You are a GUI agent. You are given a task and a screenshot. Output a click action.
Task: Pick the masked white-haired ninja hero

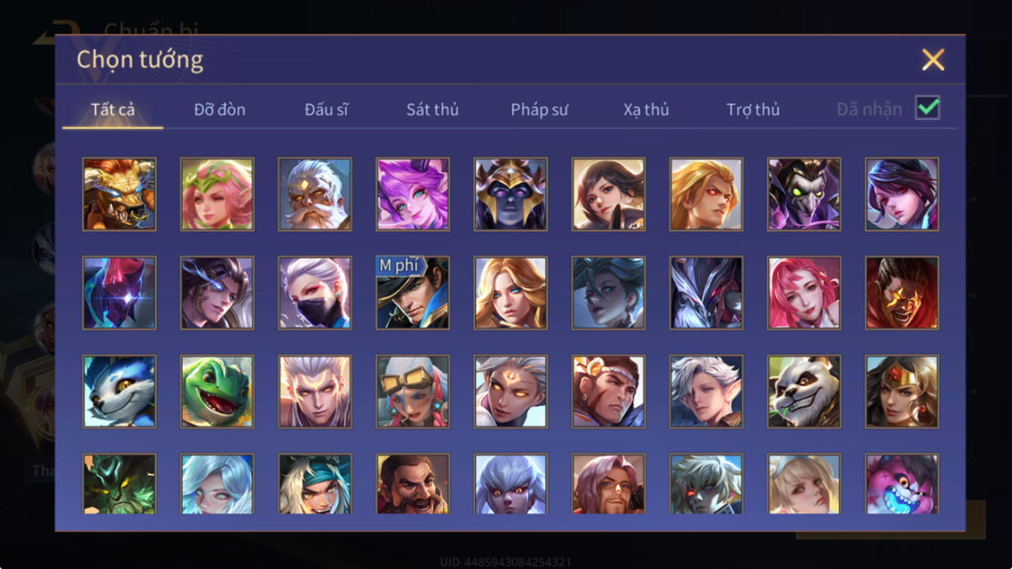pos(315,293)
